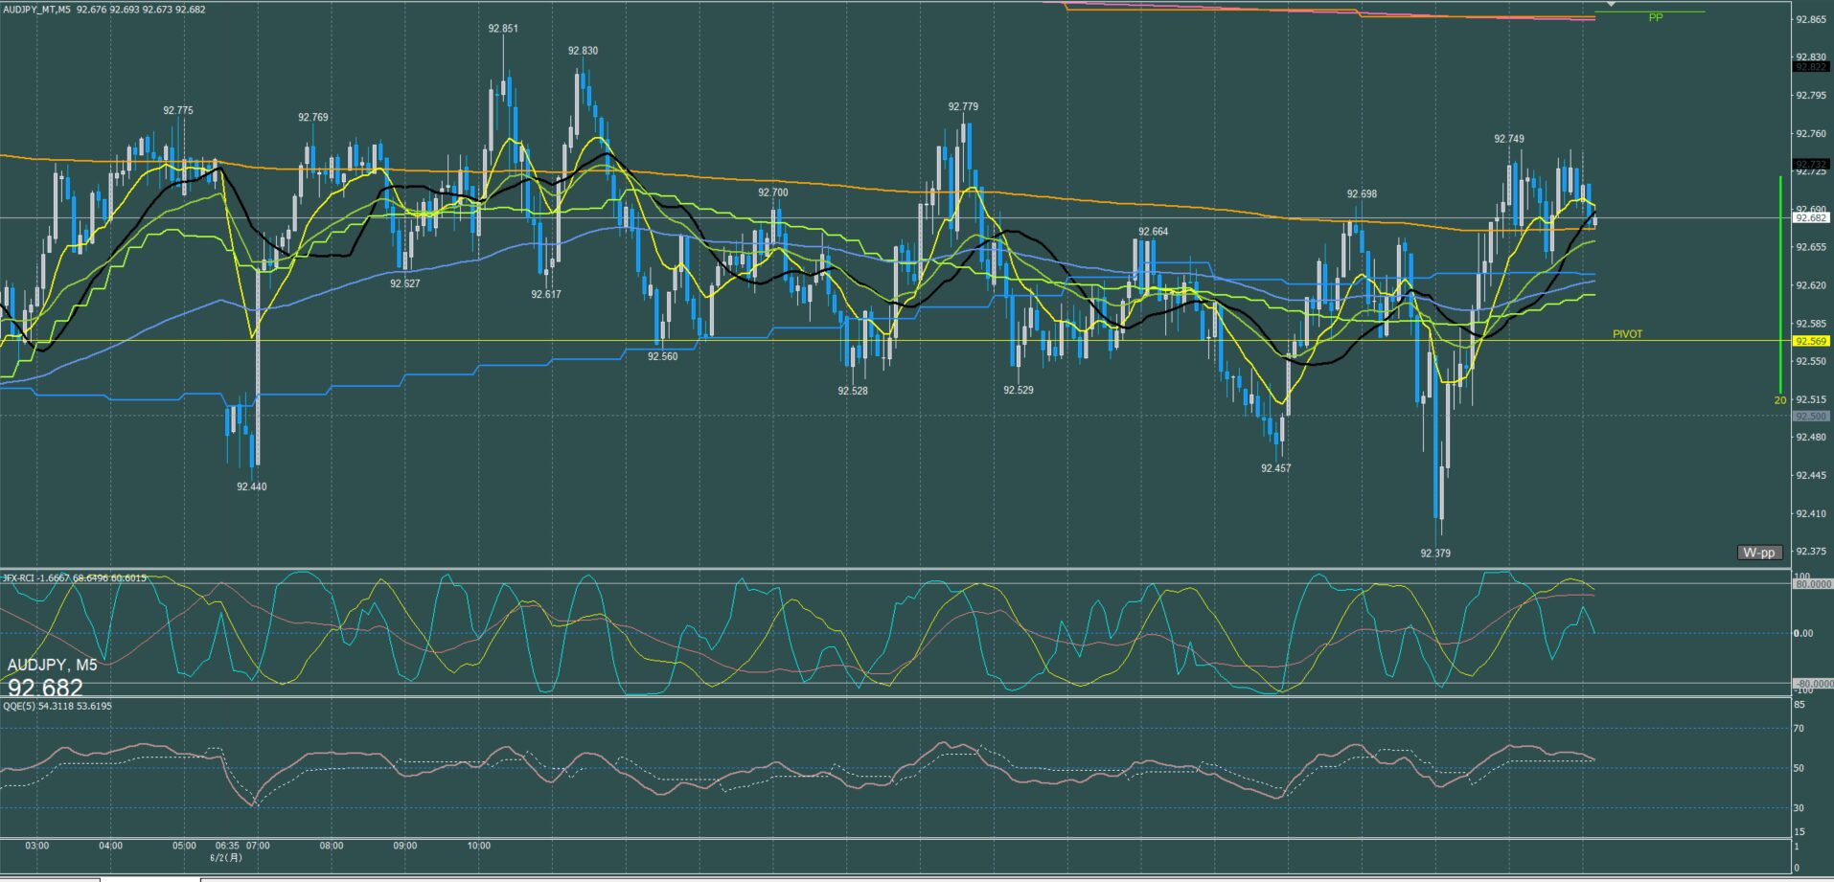1834x882 pixels.
Task: Click the current price tag 92.682 on axis
Action: [1811, 218]
